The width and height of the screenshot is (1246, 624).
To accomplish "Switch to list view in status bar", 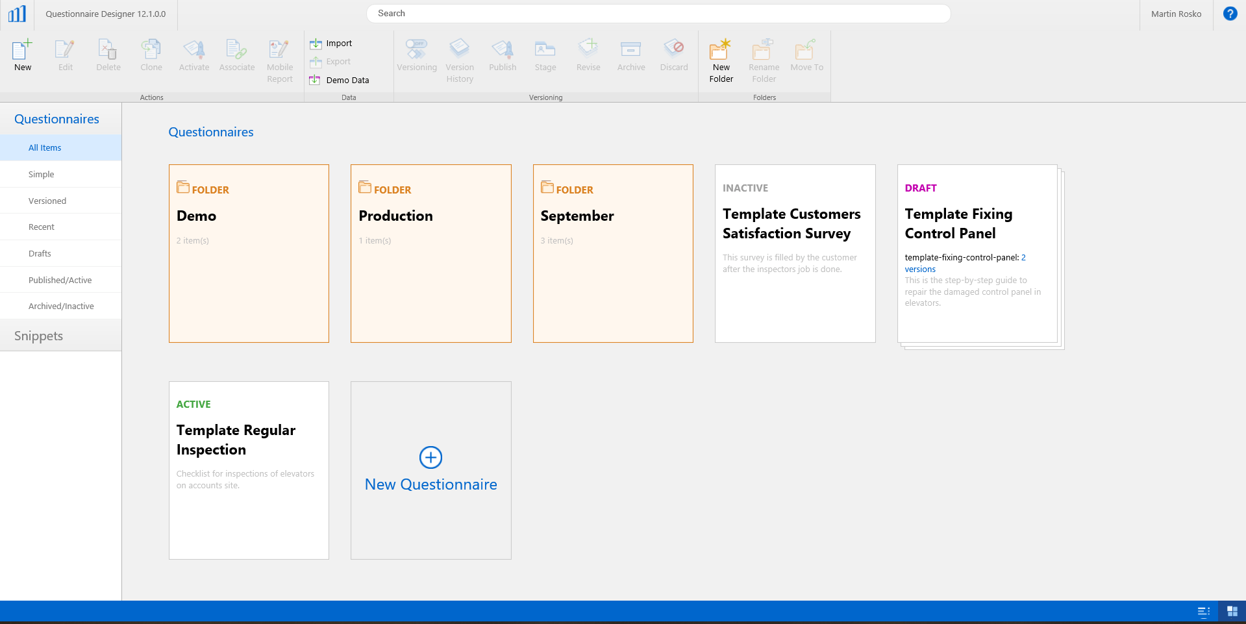I will click(1203, 612).
